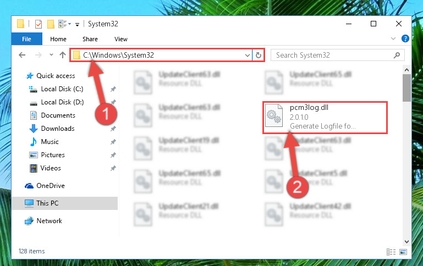Navigate up one folder level arrow
Image resolution: width=423 pixels, height=266 pixels.
63,55
